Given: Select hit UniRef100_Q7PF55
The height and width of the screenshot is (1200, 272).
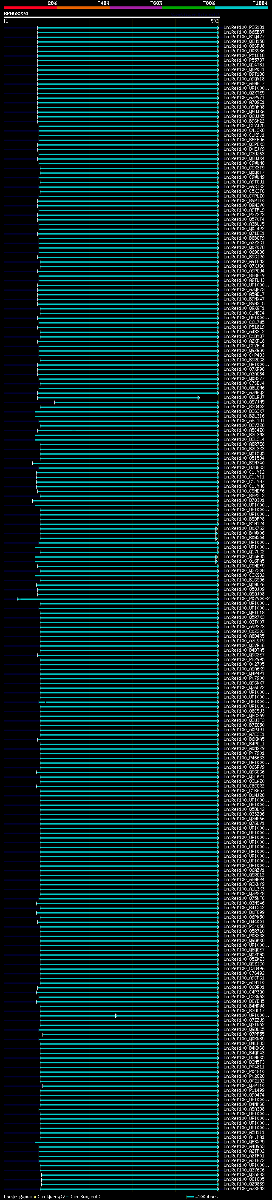Looking at the screenshot, I should (x=244, y=1034).
